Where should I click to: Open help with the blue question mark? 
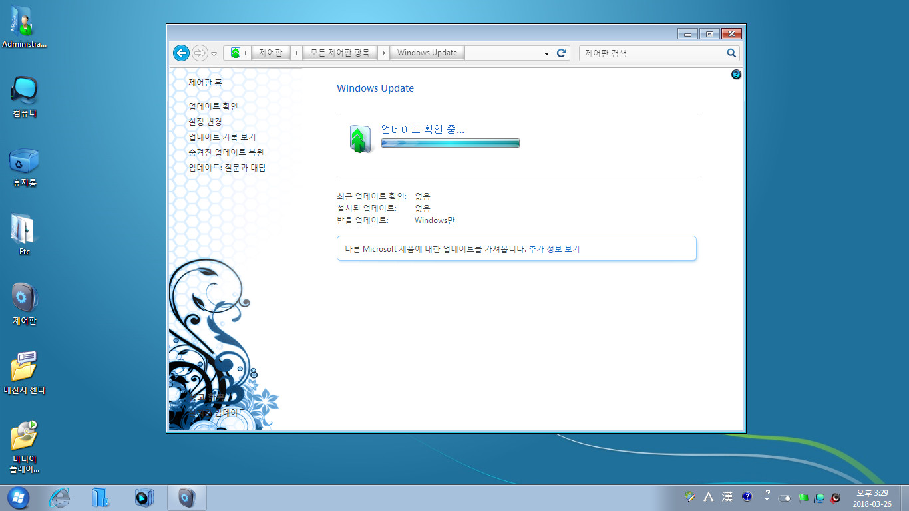(736, 75)
